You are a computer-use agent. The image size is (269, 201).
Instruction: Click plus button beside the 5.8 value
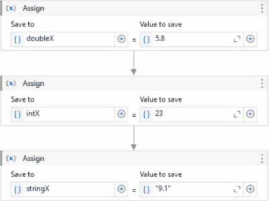tap(250, 39)
